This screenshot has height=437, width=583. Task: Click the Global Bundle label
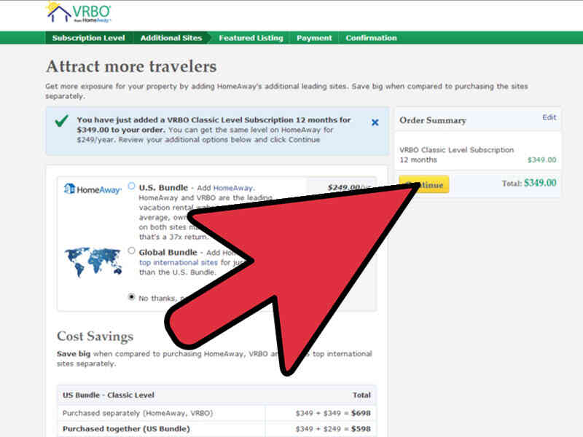168,252
